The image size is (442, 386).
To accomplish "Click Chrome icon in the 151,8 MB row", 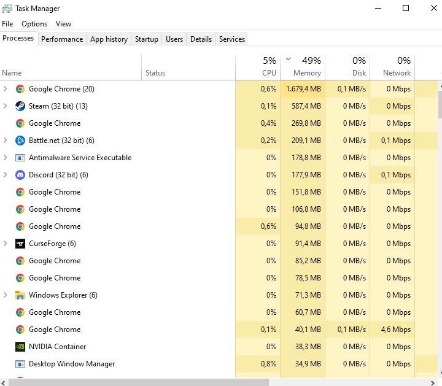I will (20, 192).
